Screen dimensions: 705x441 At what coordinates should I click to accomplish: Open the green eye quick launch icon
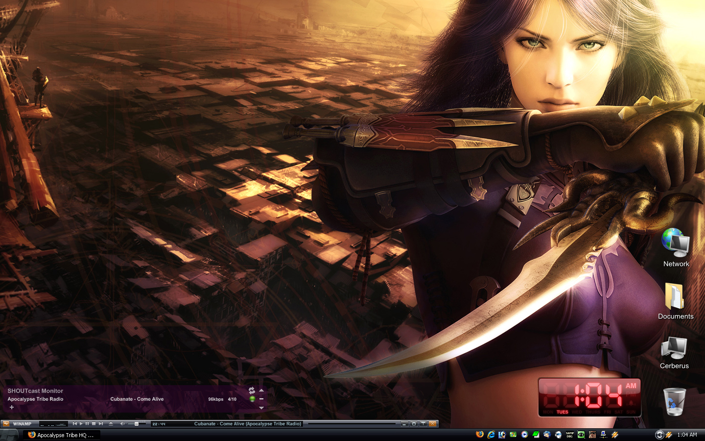pos(581,435)
